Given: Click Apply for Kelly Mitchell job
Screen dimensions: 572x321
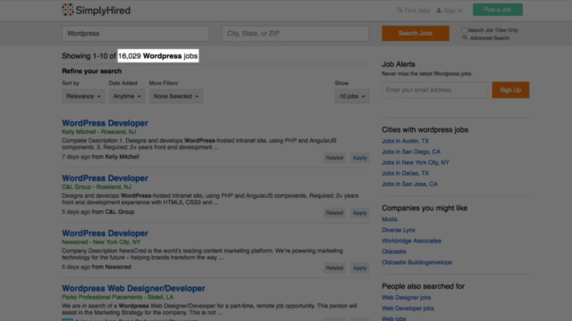Looking at the screenshot, I should [359, 158].
